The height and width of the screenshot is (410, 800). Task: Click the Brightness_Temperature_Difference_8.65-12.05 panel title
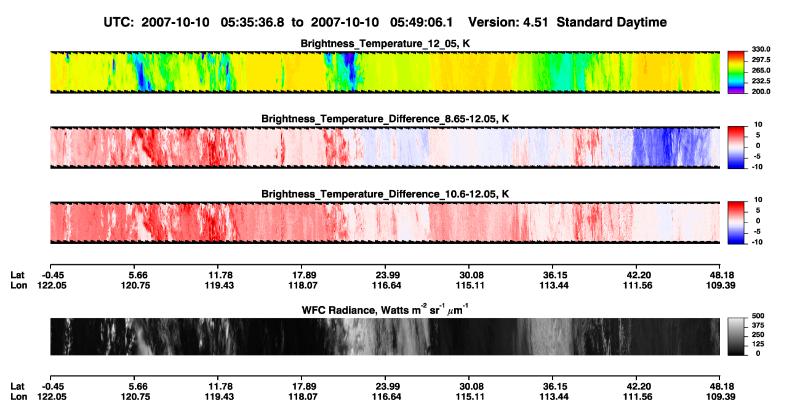pyautogui.click(x=385, y=119)
